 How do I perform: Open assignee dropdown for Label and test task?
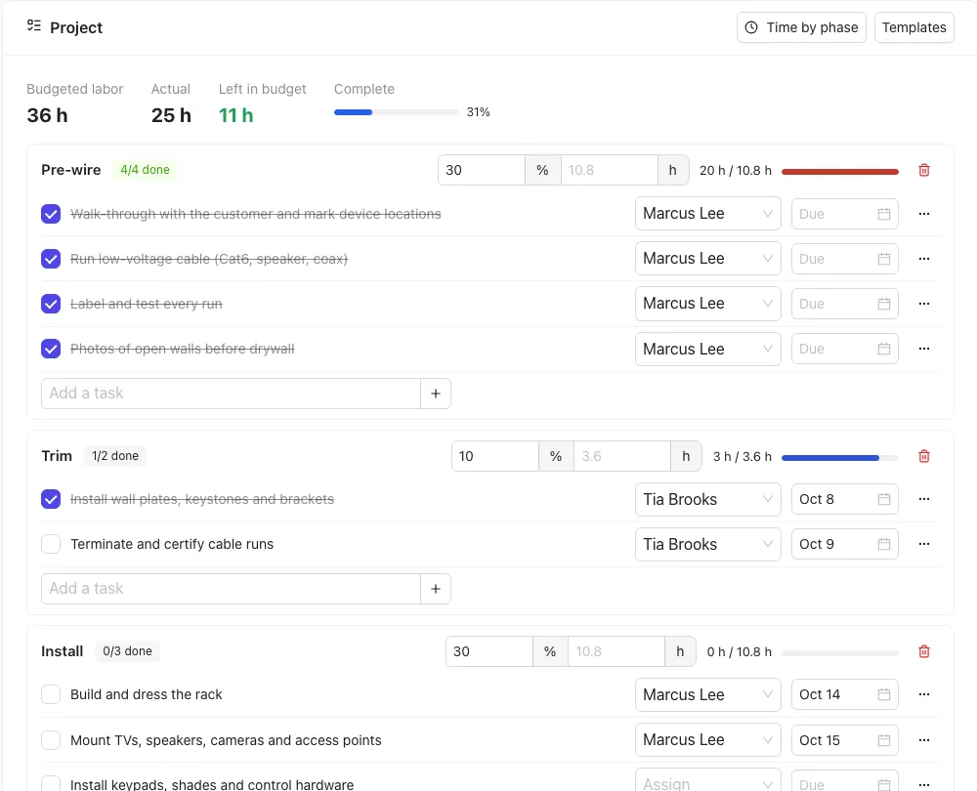[x=707, y=304]
